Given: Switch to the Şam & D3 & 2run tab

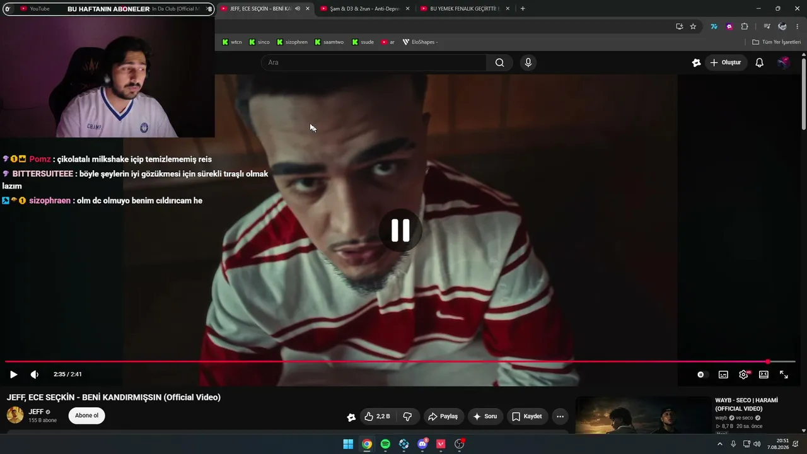Looking at the screenshot, I should tap(364, 9).
